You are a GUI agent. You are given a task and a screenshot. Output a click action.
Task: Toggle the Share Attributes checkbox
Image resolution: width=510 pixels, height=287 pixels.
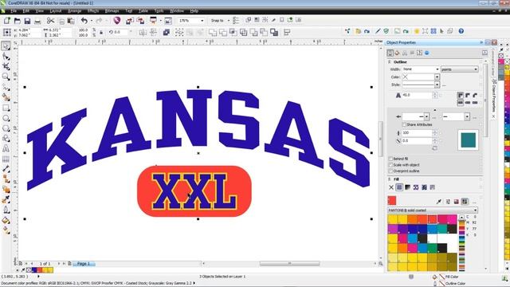404,124
